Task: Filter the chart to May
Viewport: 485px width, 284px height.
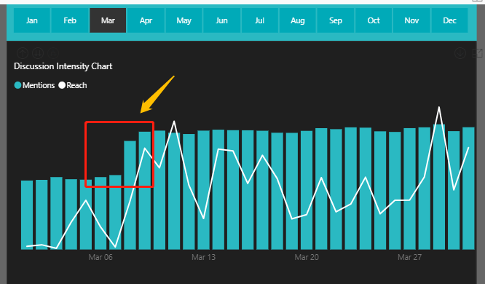Action: tap(184, 20)
